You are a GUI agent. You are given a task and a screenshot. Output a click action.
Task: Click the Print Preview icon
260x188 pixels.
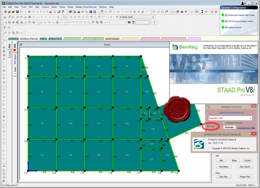click(x=74, y=12)
